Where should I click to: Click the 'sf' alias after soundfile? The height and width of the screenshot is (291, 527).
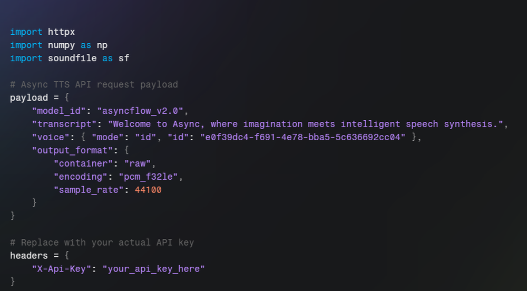[124, 58]
